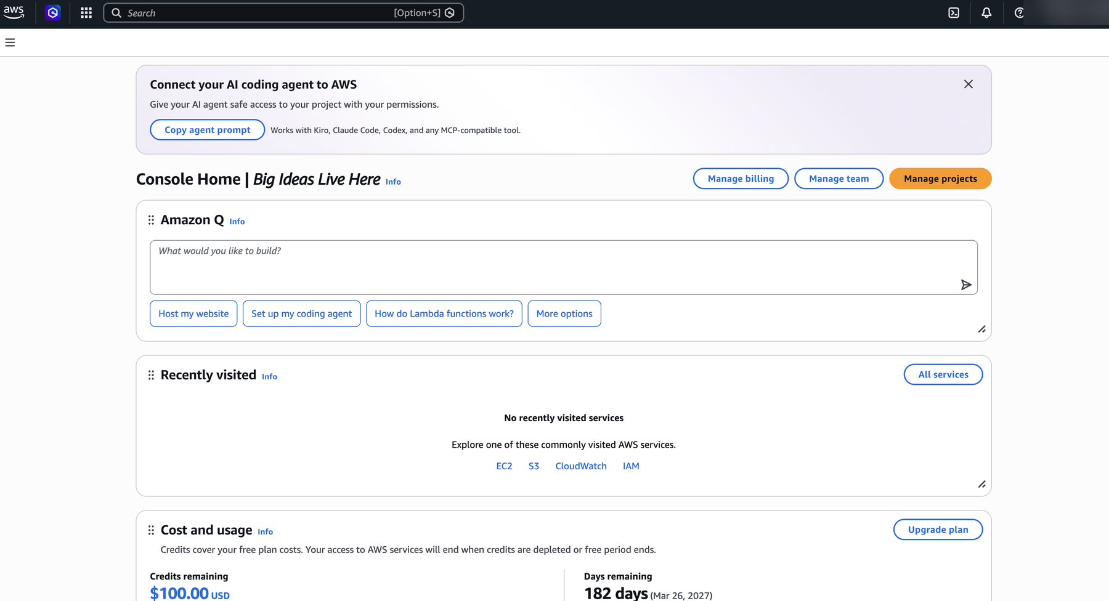This screenshot has width=1109, height=601.
Task: Launch CloudShell terminal icon
Action: (954, 12)
